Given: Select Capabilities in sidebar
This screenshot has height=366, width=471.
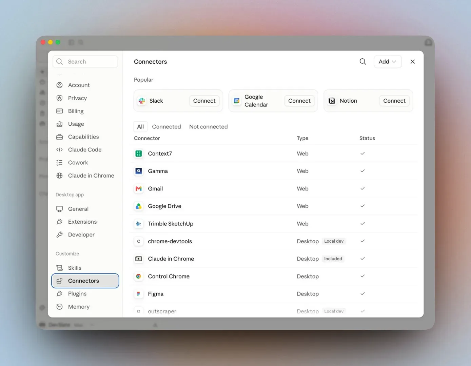Looking at the screenshot, I should point(85,137).
